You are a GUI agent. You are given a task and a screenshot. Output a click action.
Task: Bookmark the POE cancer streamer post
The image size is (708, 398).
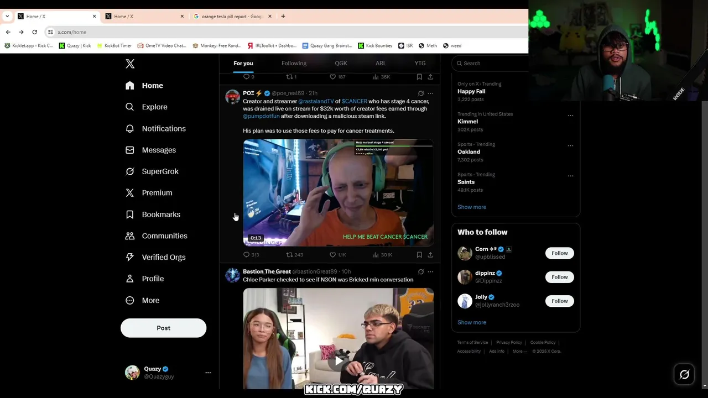coord(419,255)
